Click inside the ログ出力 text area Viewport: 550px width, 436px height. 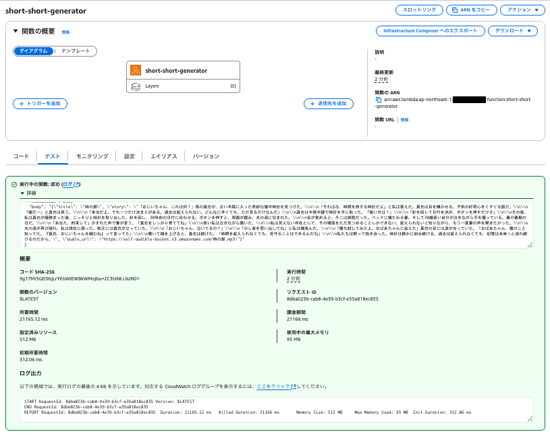tap(277, 410)
